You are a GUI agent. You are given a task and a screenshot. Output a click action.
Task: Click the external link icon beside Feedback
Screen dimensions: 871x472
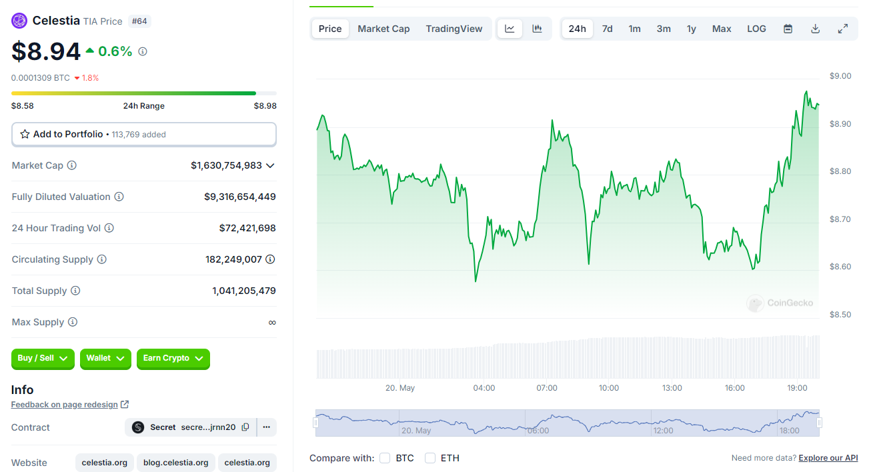tap(125, 405)
